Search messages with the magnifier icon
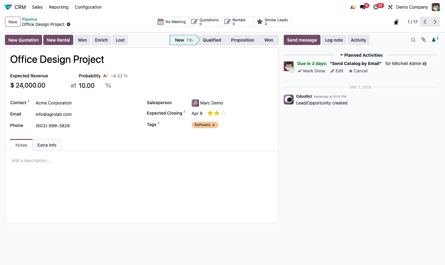Image resolution: width=445 pixels, height=265 pixels. tap(413, 40)
